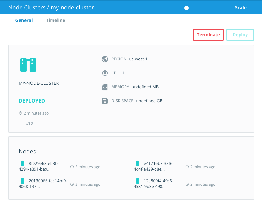Click the Scale label
The width and height of the screenshot is (262, 206).
(241, 7)
